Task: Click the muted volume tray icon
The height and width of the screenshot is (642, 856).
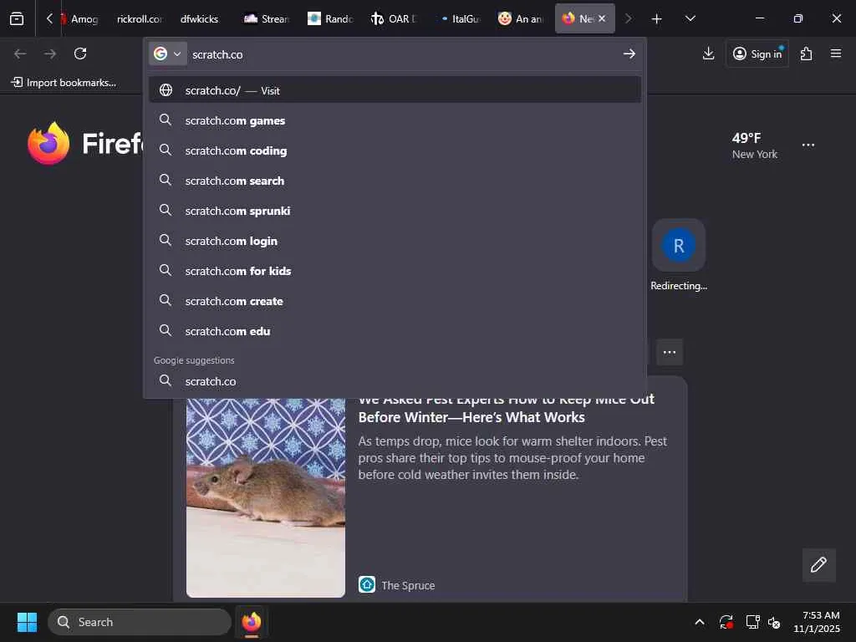Action: [774, 622]
